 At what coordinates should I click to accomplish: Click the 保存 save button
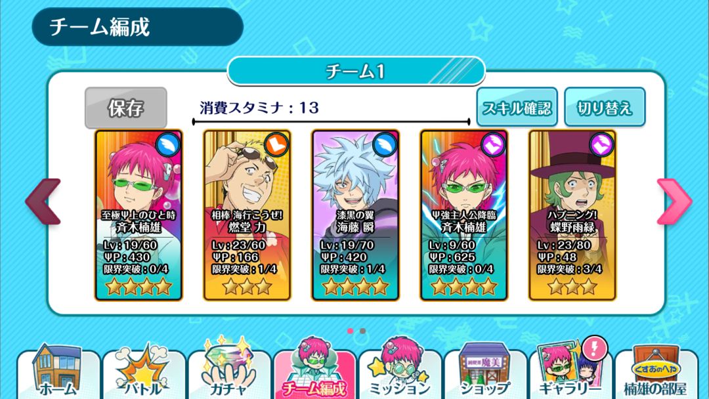click(x=125, y=108)
